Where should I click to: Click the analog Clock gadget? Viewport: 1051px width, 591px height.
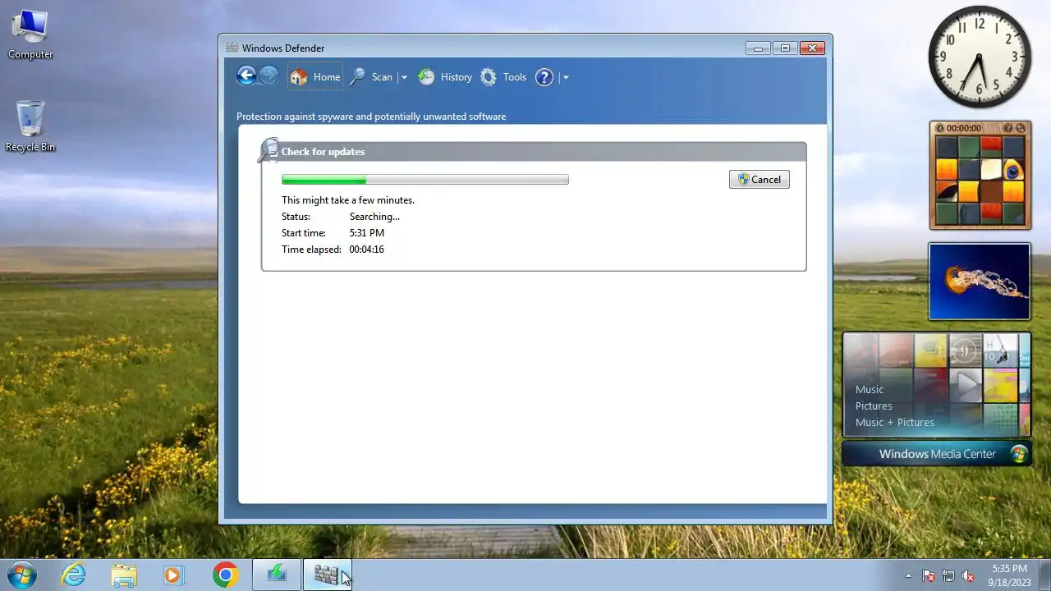(980, 57)
